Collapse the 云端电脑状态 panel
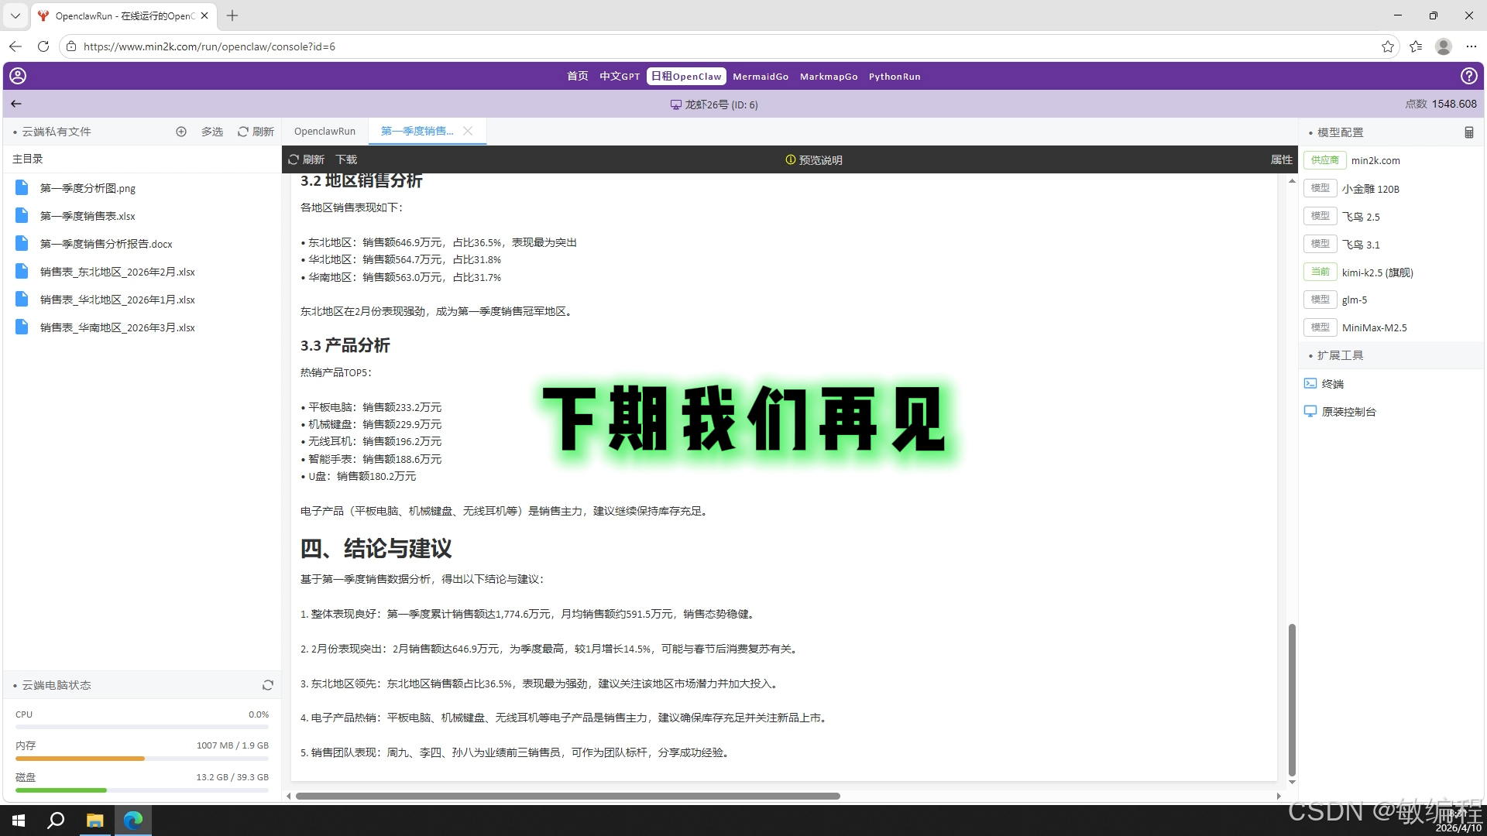Viewport: 1487px width, 836px height. [x=13, y=685]
